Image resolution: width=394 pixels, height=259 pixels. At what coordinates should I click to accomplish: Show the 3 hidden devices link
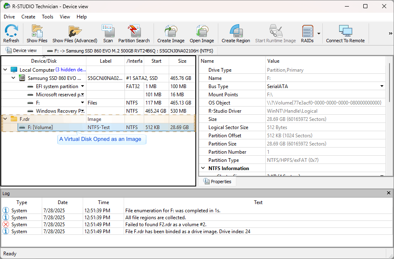(70, 70)
